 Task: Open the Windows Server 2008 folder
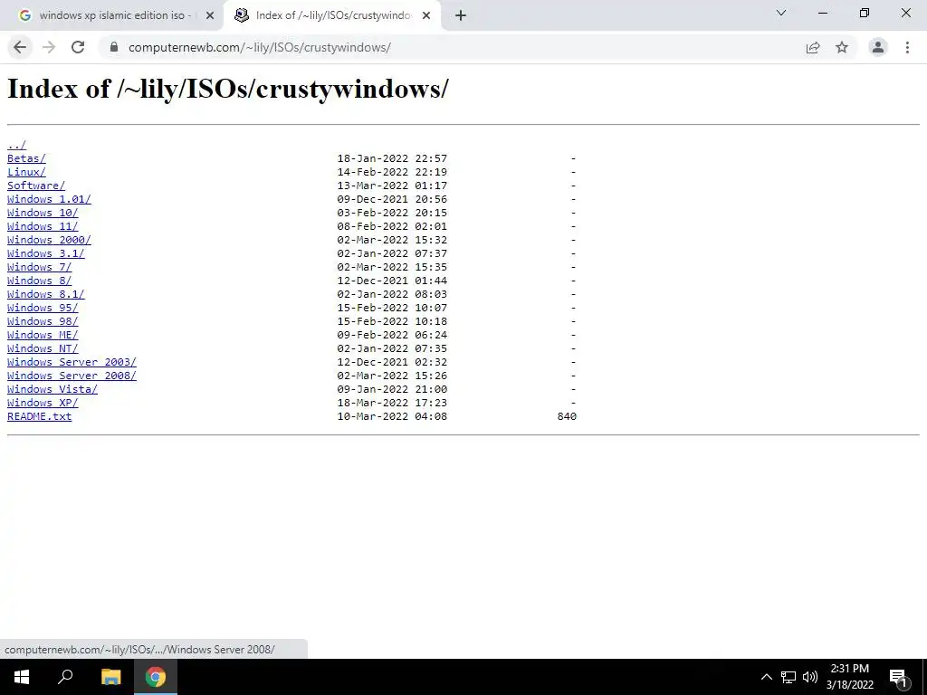(x=72, y=376)
